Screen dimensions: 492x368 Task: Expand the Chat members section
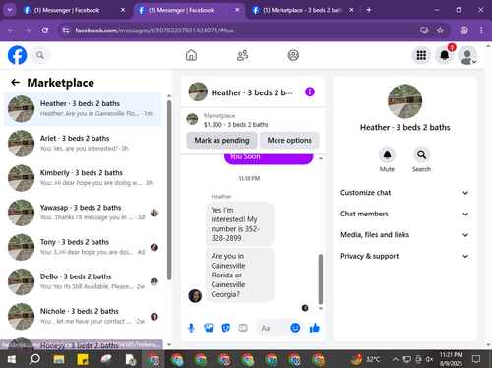click(404, 214)
